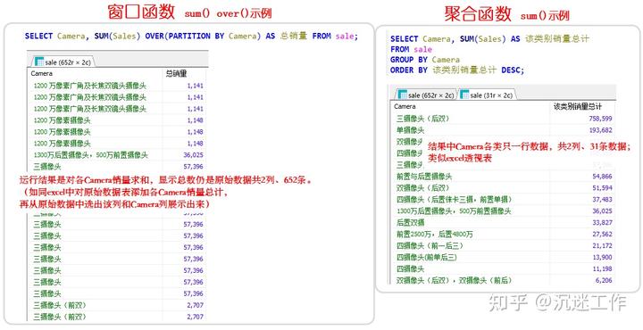The width and height of the screenshot is (643, 330).
Task: Click the 该类别销量总计 column header
Action: (578, 106)
